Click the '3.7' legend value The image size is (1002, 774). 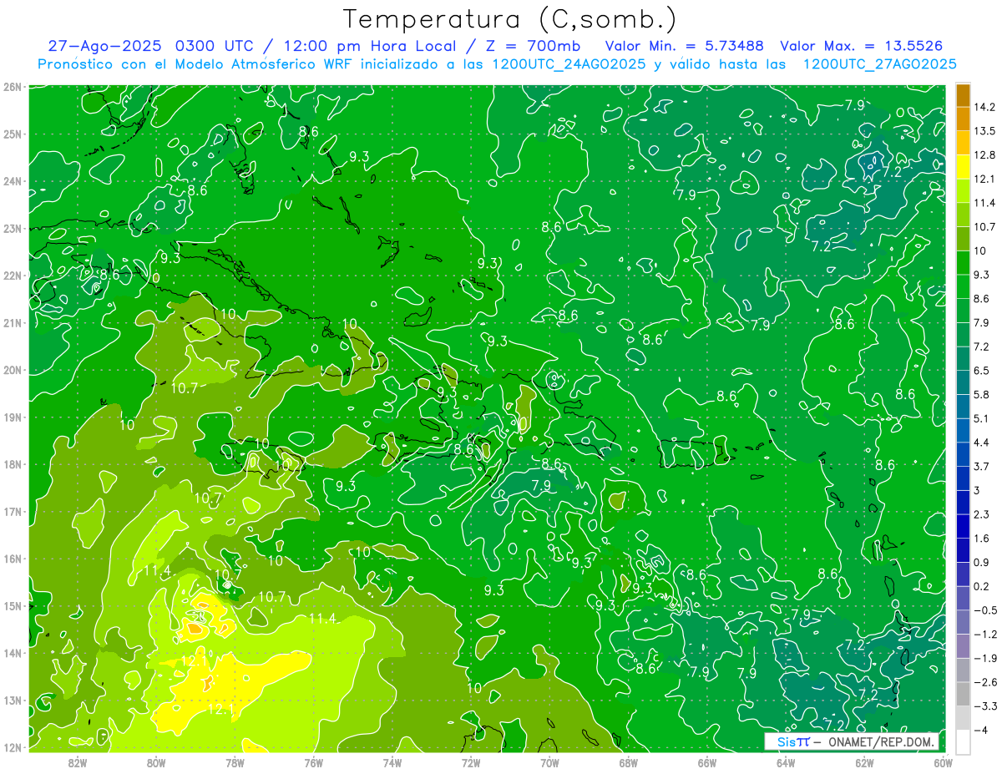tap(984, 467)
